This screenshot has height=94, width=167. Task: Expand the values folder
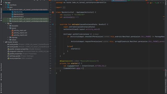tap(8, 40)
